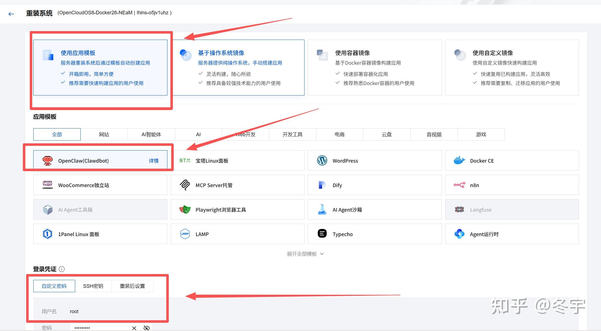
Task: Click the Typecho template icon
Action: [322, 234]
